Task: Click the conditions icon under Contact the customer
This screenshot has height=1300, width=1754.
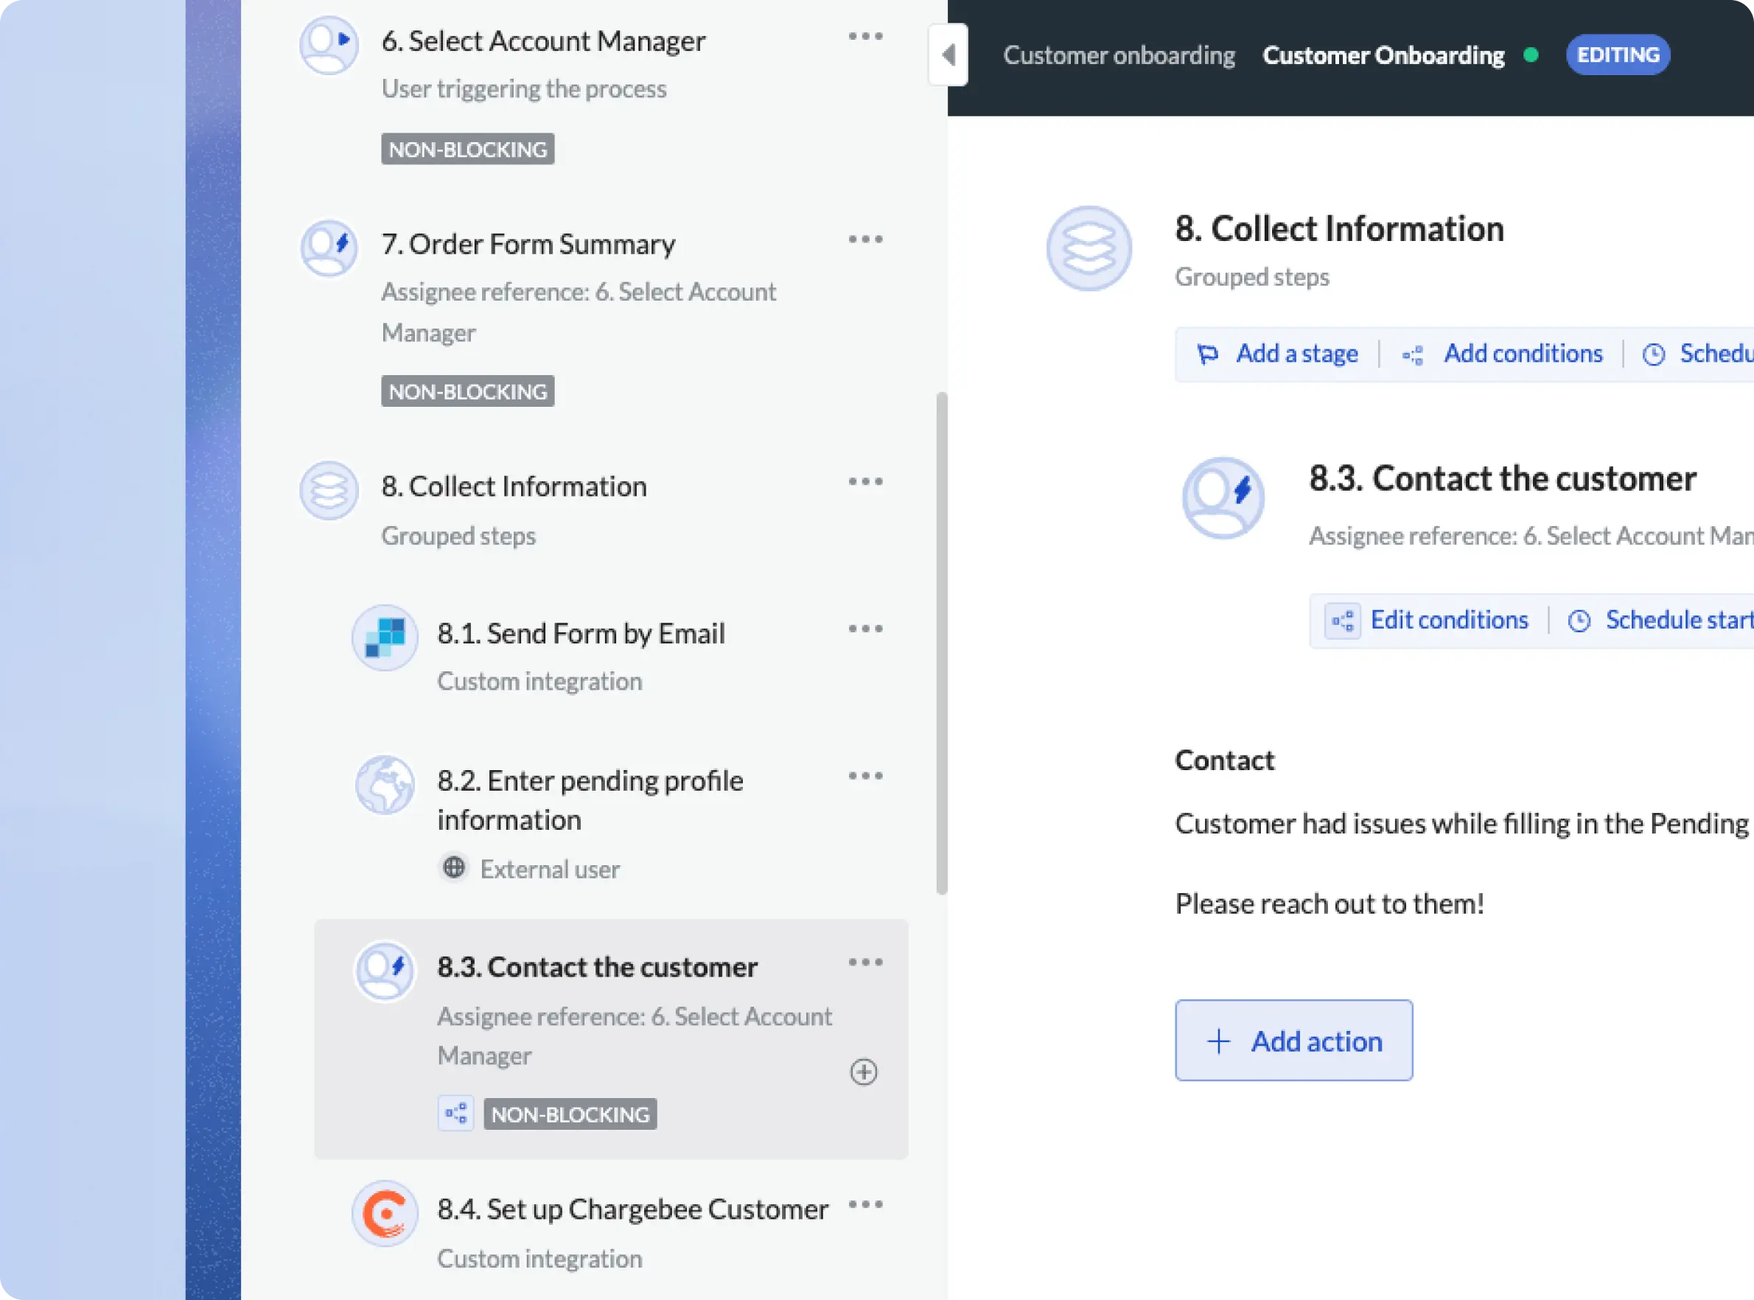Action: point(455,1114)
